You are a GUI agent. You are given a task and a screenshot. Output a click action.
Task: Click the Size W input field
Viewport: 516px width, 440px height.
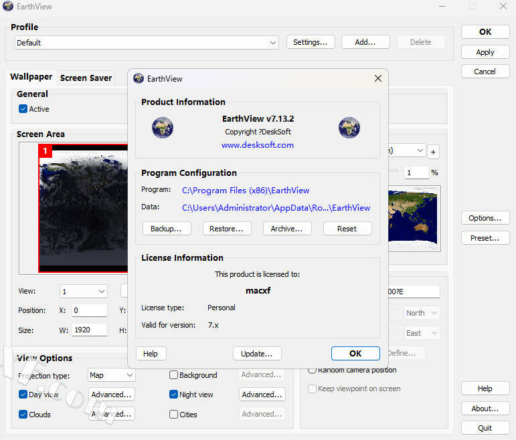tap(90, 330)
